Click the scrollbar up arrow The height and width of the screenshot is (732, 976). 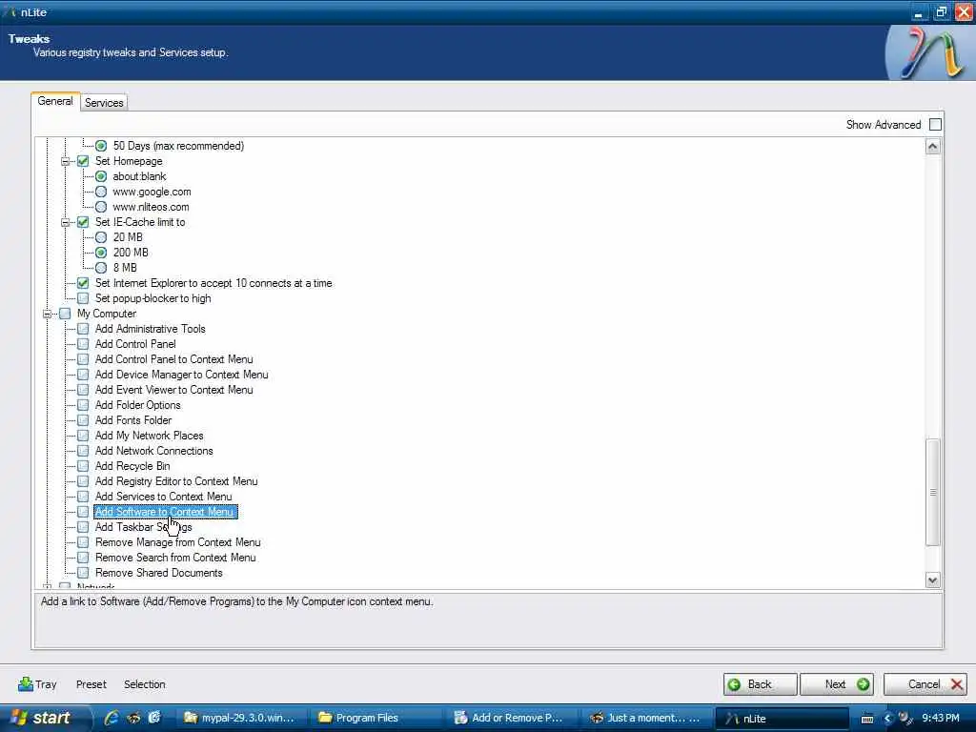[932, 147]
